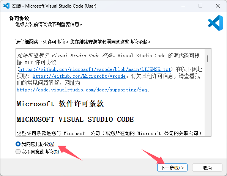This screenshot has width=227, height=176.
Task: Click the MICROSOFT VISUAL STUDIO CODE heading
Action: tap(75, 119)
